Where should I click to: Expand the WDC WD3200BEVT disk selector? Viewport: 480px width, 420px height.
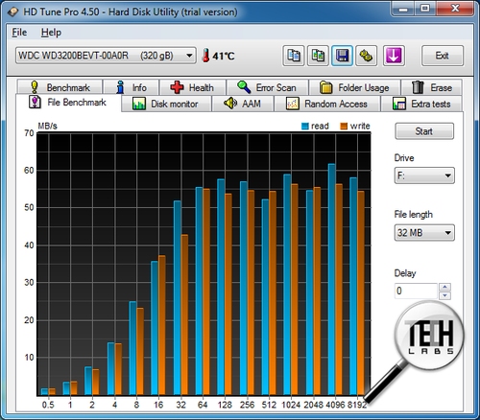[x=106, y=56]
